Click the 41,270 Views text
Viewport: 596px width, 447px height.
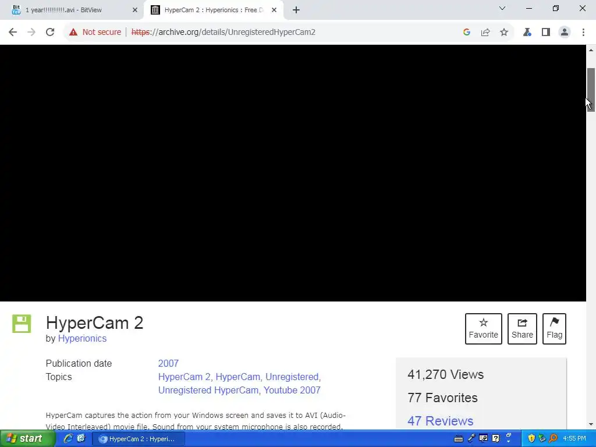445,374
